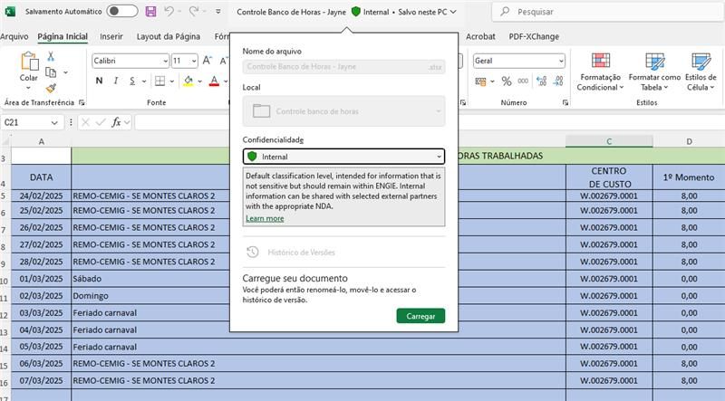Toggle bold N formatting
Viewport: 725px width, 401px height.
pos(99,81)
